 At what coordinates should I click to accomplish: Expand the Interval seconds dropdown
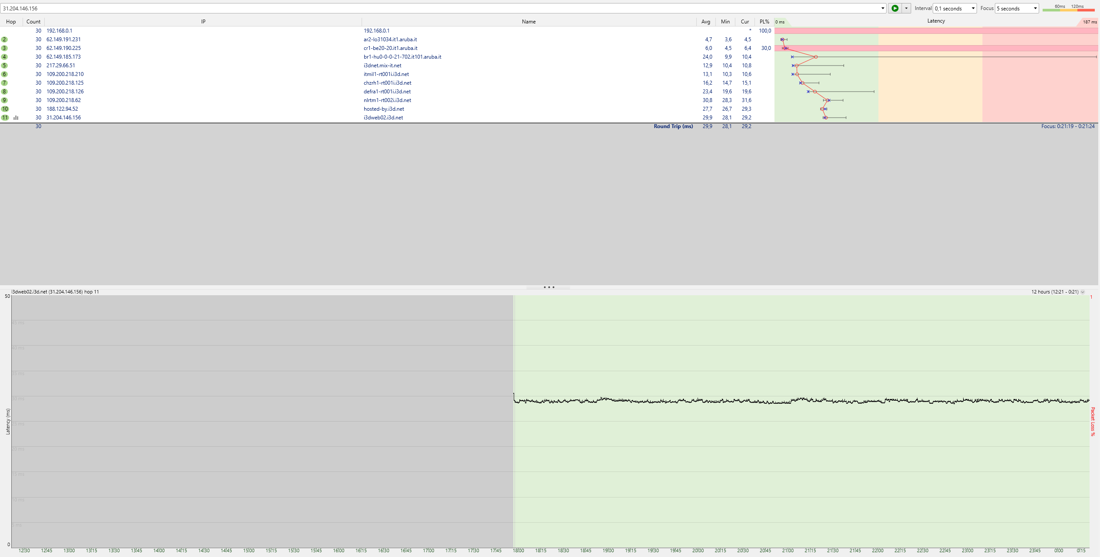973,8
